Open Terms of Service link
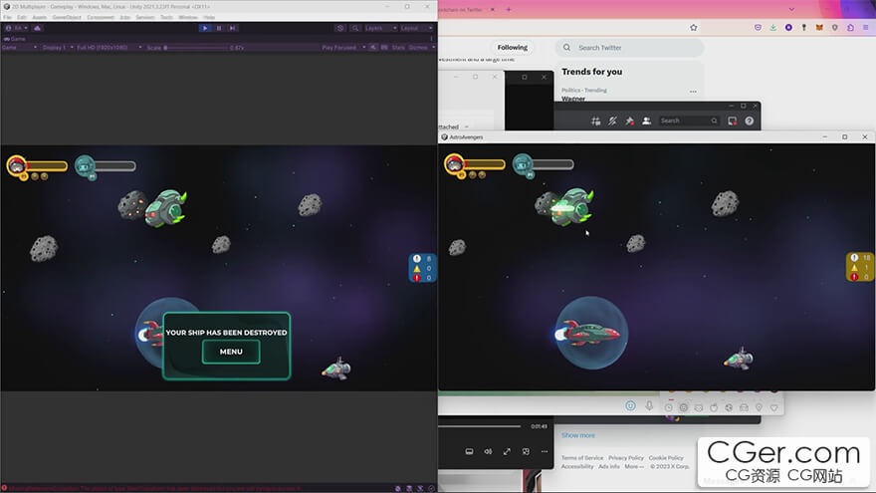Viewport: 876px width, 493px height. (582, 458)
